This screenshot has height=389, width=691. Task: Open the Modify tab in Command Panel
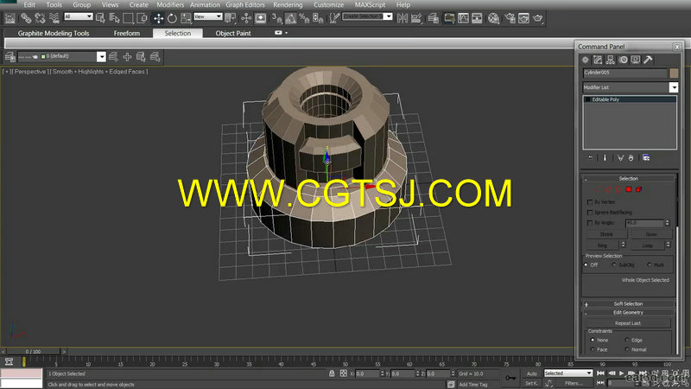[x=598, y=60]
